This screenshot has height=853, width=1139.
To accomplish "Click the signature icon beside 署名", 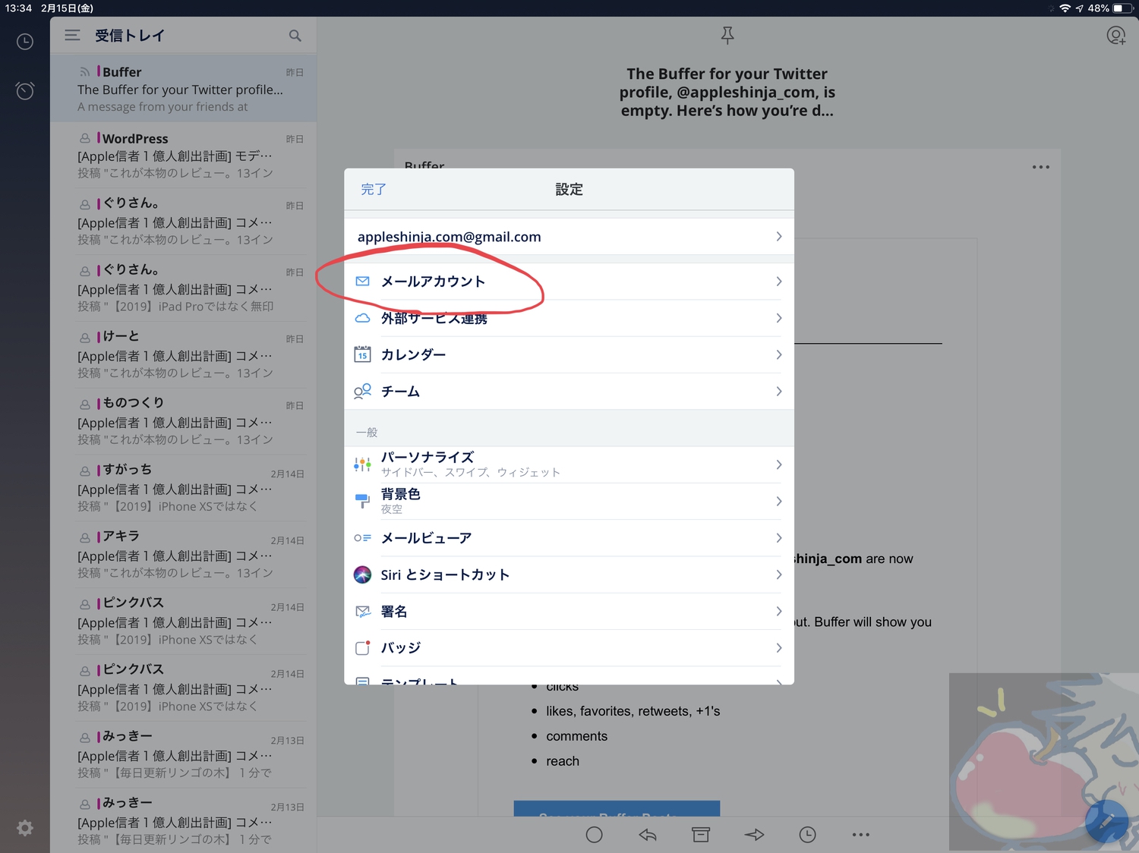I will pos(363,611).
